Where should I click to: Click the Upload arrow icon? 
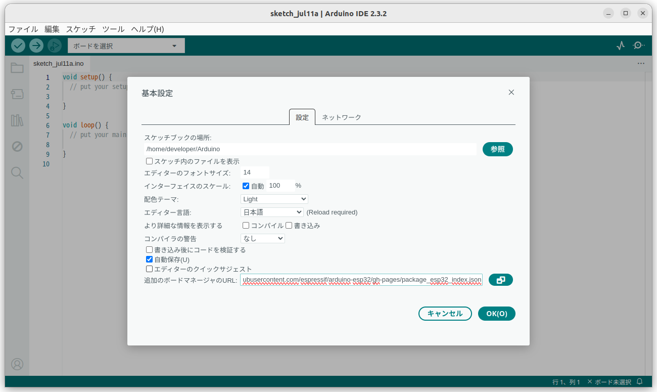click(36, 45)
